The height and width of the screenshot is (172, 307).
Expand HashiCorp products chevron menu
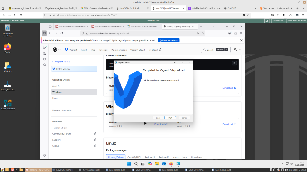60,50
